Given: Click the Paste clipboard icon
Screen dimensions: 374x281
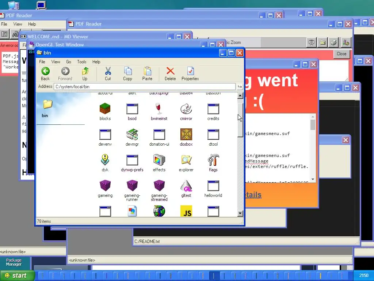Looking at the screenshot, I should coord(147,74).
